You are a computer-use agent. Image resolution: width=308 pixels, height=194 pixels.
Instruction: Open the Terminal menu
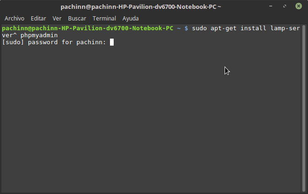pos(104,19)
